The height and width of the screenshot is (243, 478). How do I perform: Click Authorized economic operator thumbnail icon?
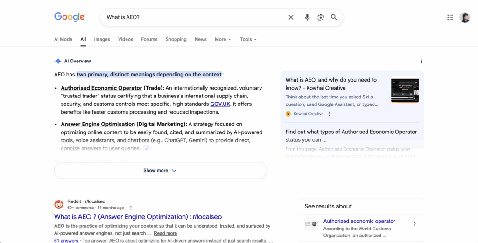311,224
